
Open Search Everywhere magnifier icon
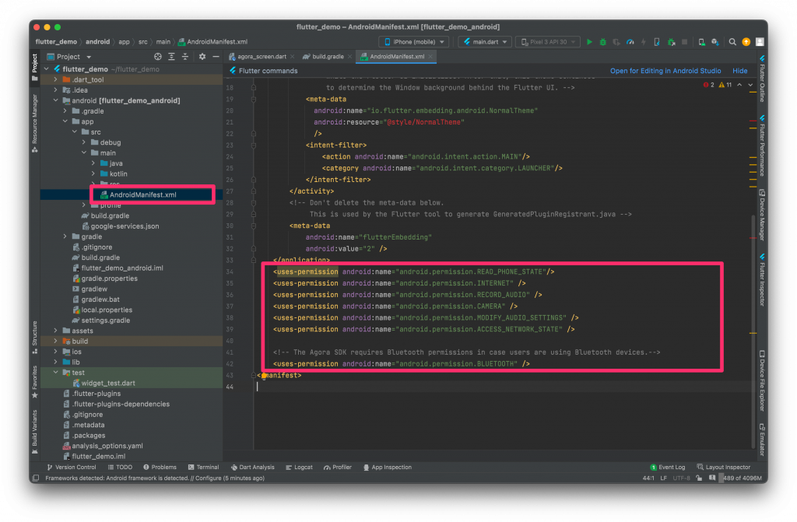click(732, 42)
